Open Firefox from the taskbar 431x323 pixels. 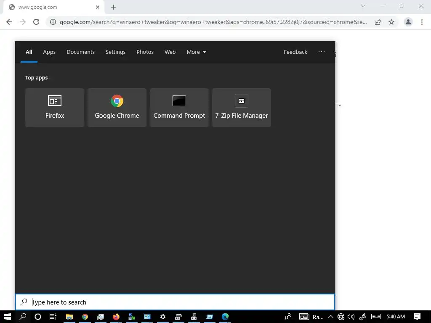[x=116, y=317]
